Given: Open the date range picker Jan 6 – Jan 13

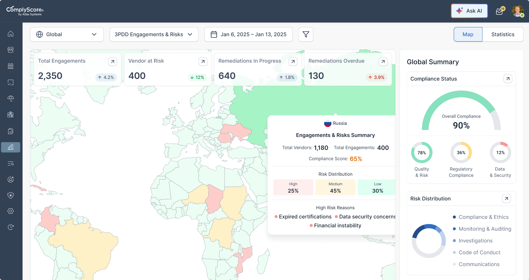Looking at the screenshot, I should (248, 34).
